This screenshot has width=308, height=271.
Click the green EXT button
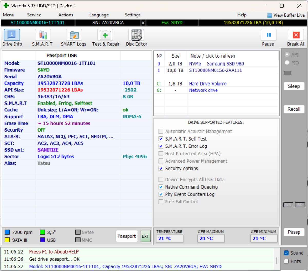[x=146, y=236]
